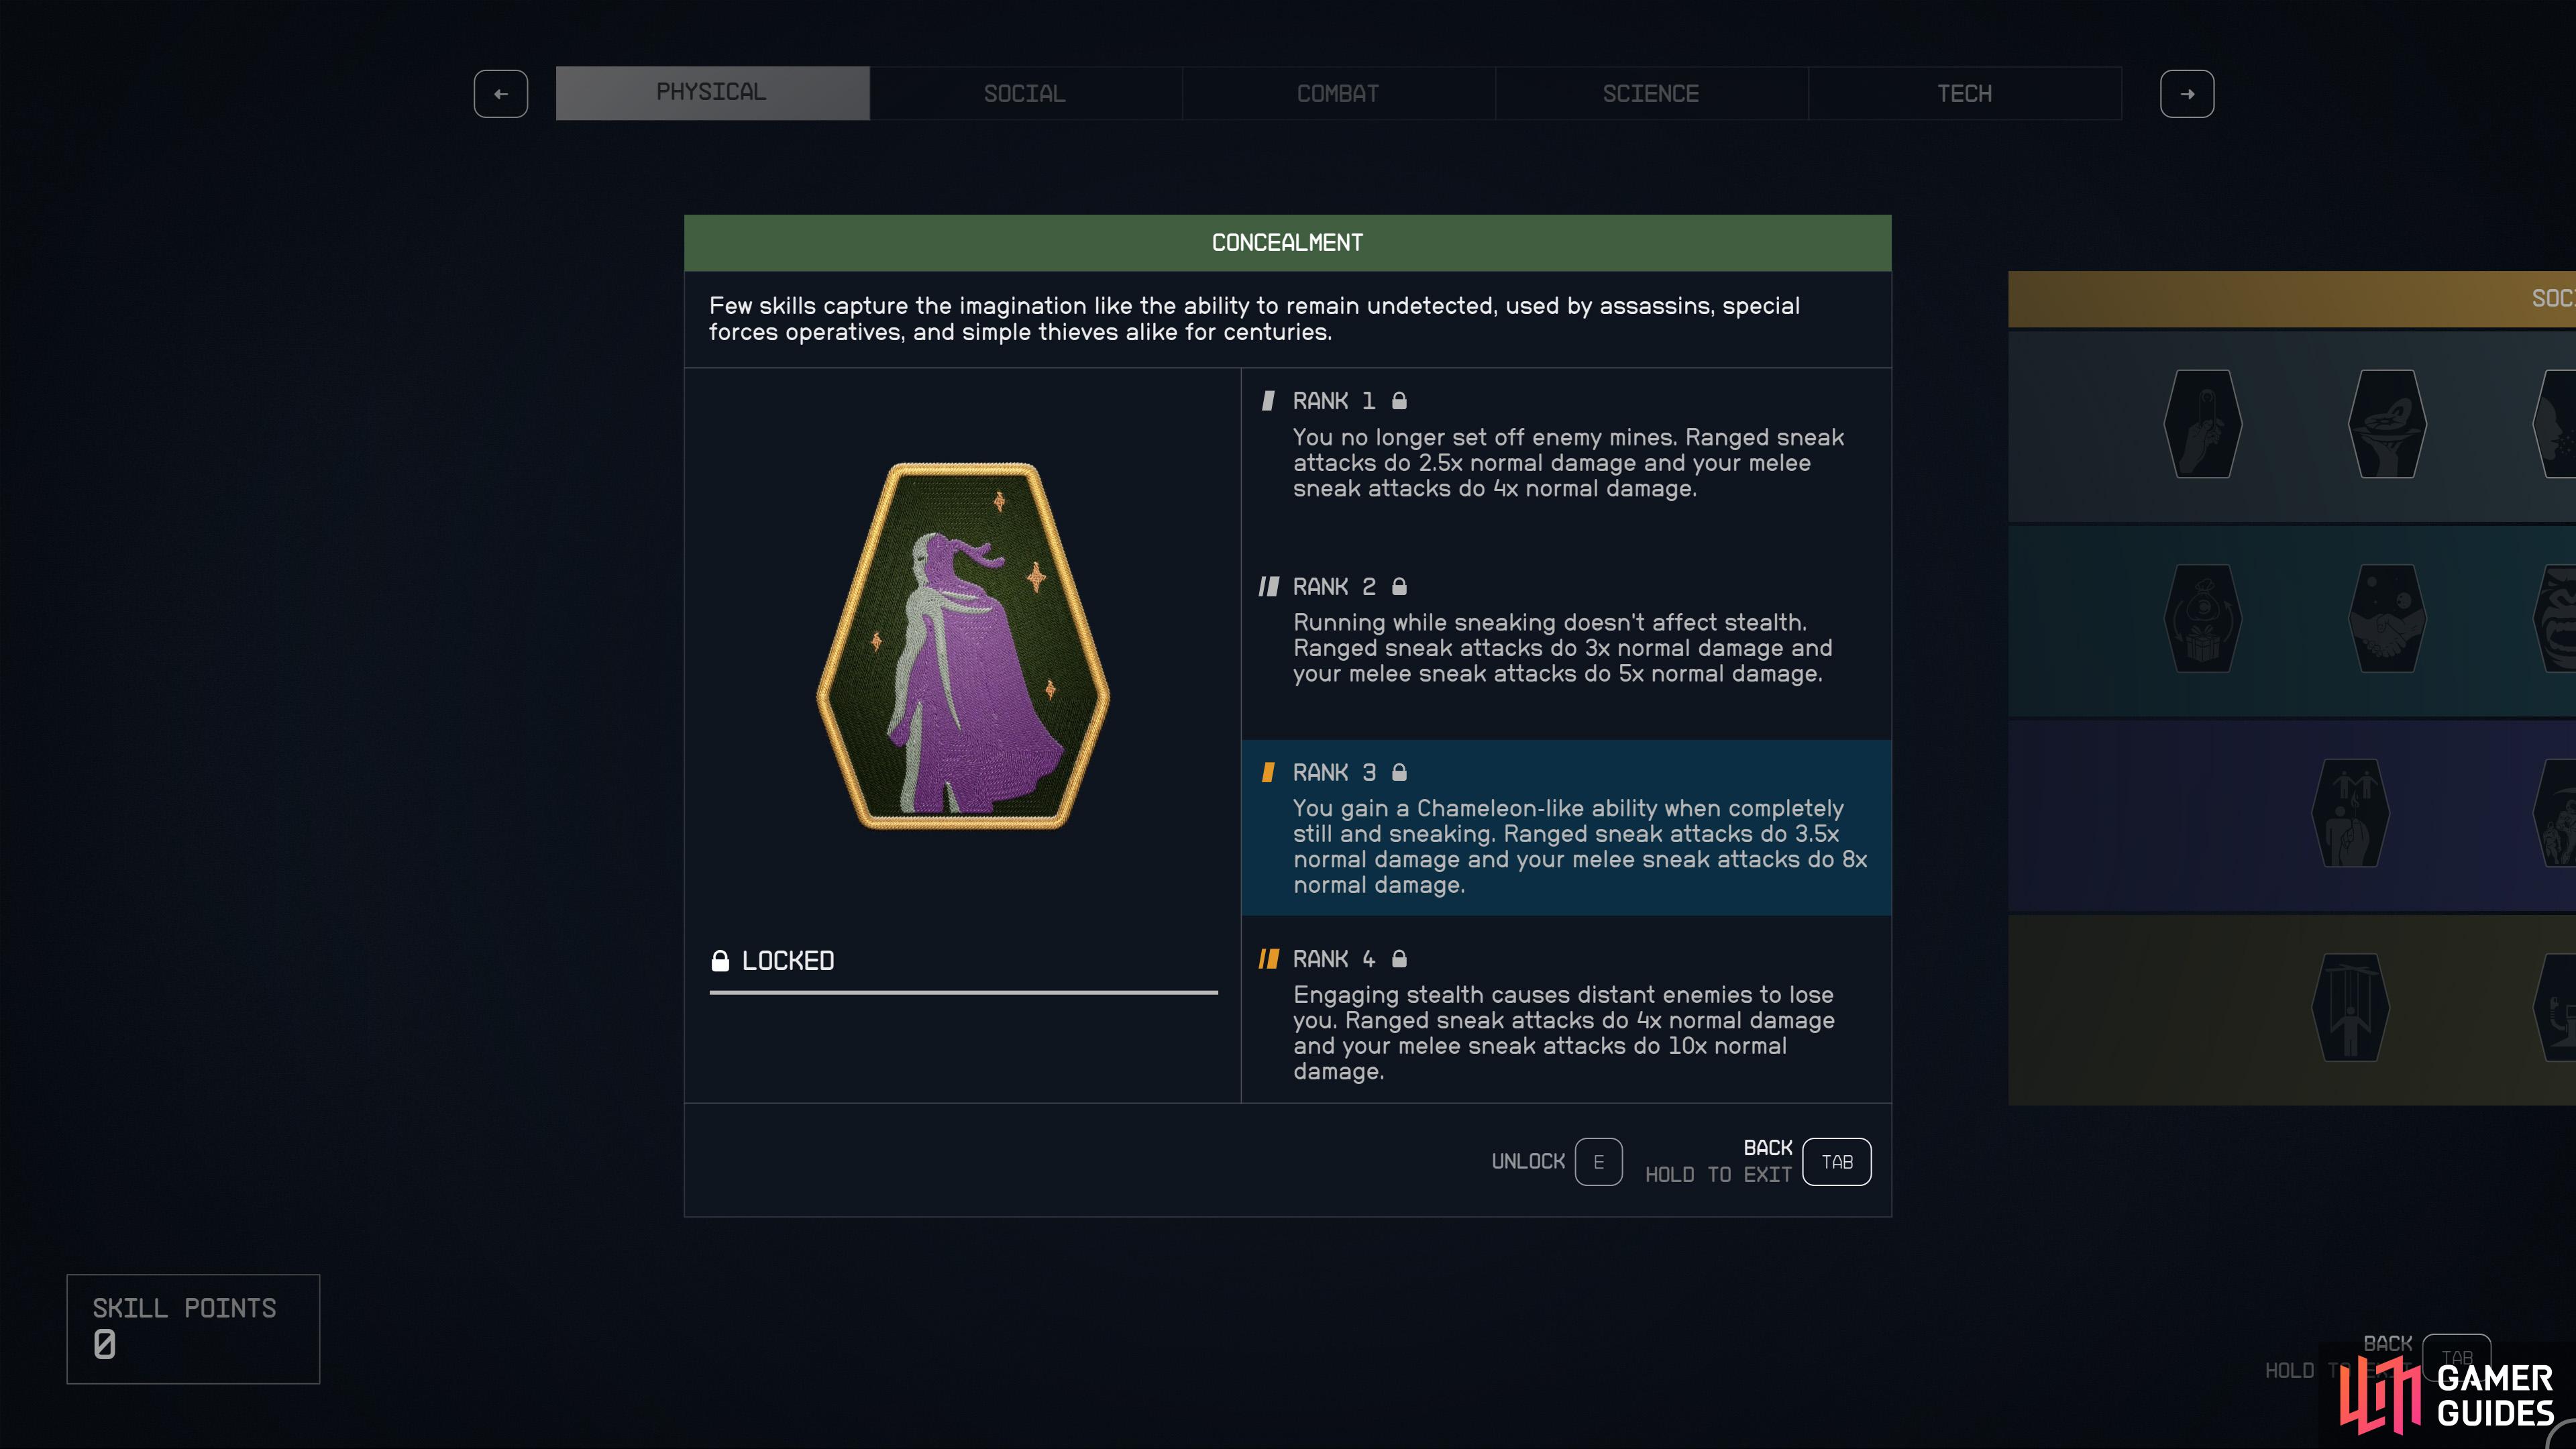Choose the handshake social skill hexagon

point(2387,618)
